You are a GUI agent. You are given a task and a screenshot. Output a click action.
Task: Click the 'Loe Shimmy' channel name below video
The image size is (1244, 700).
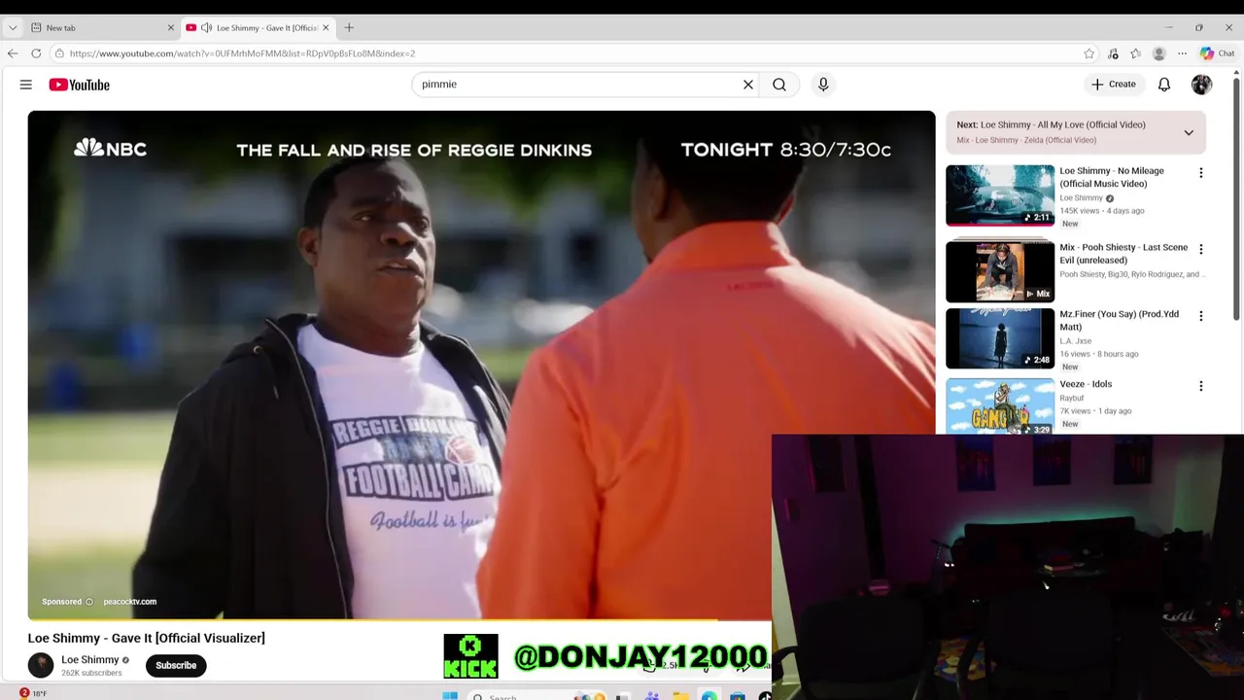pos(90,659)
